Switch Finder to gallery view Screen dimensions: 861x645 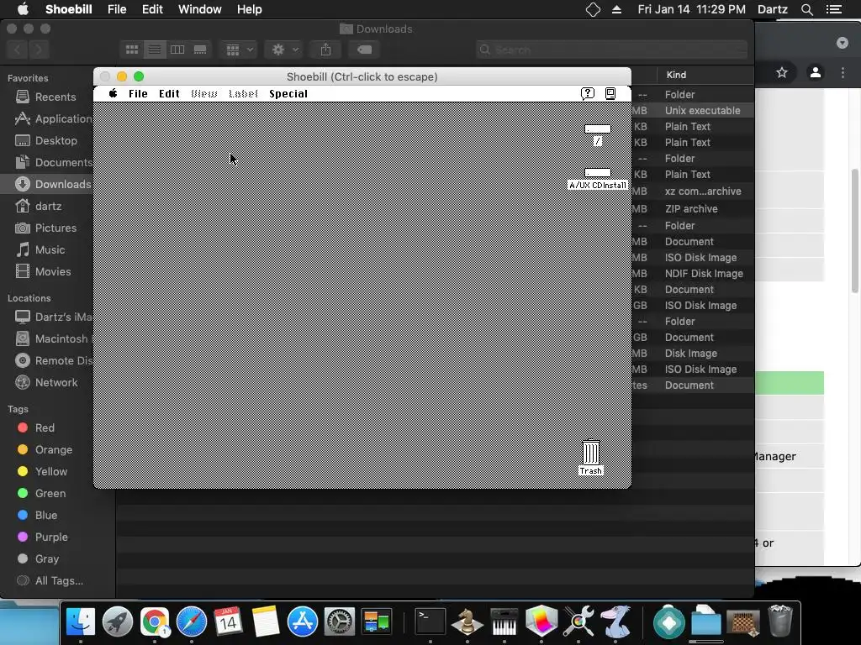click(200, 50)
